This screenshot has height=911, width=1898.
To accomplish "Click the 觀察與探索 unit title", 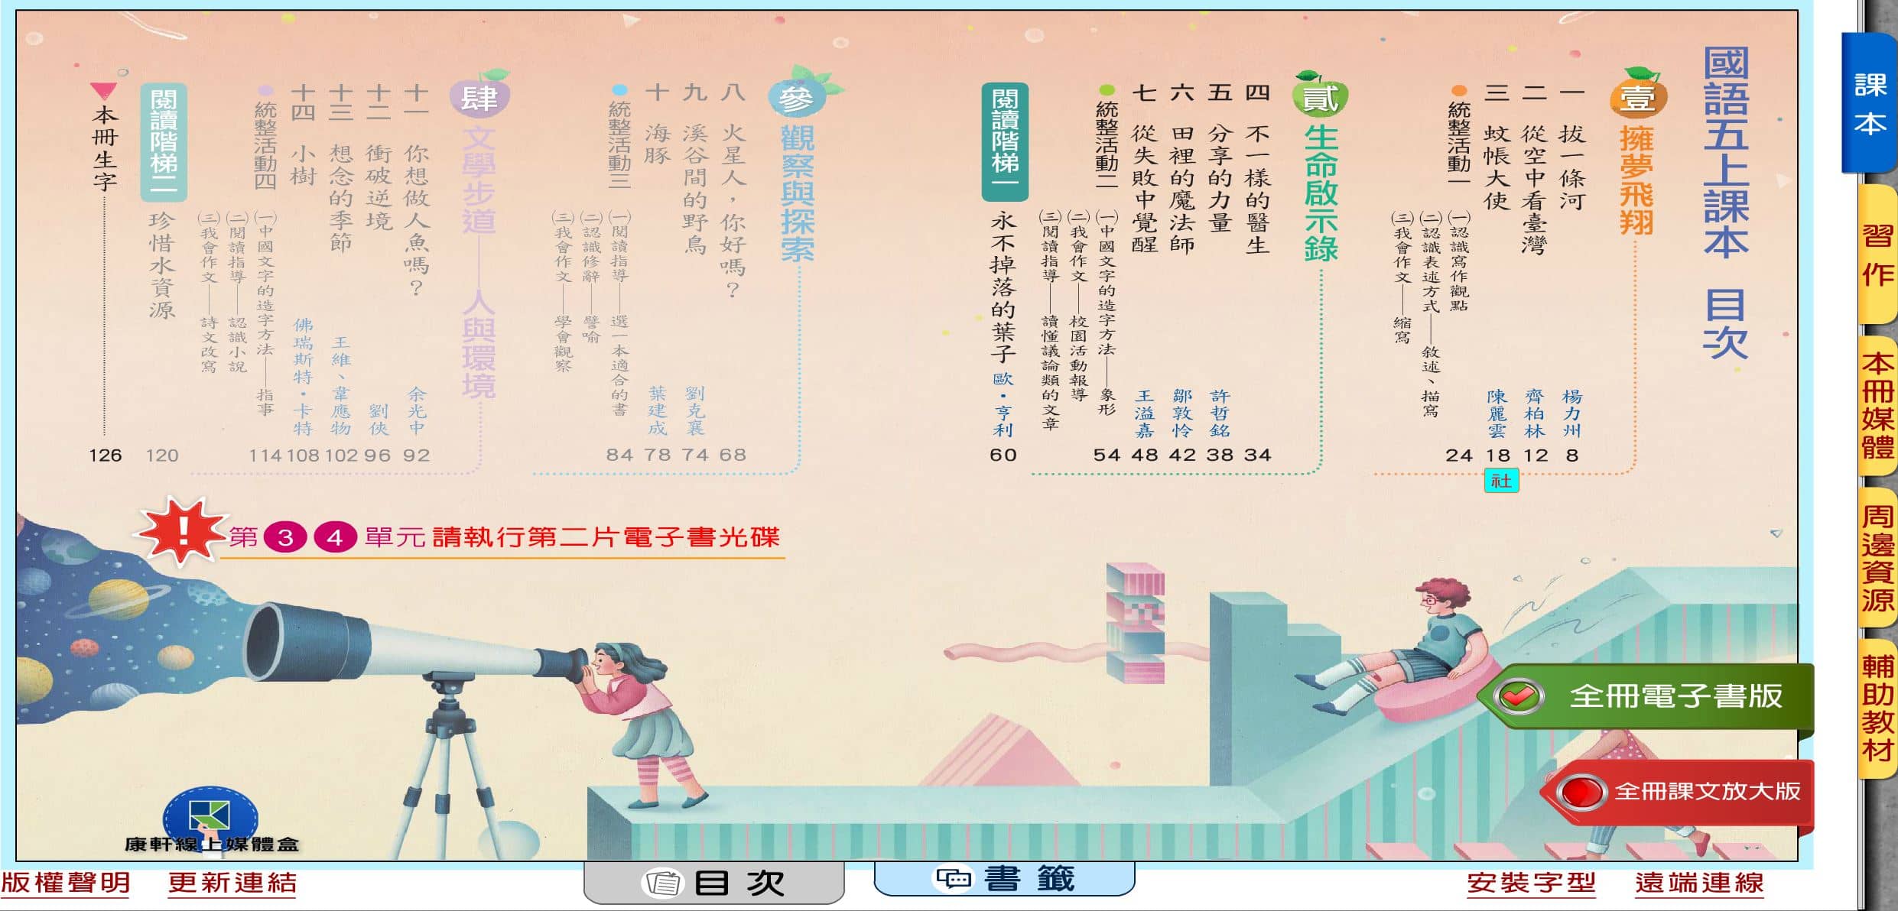I will click(797, 193).
